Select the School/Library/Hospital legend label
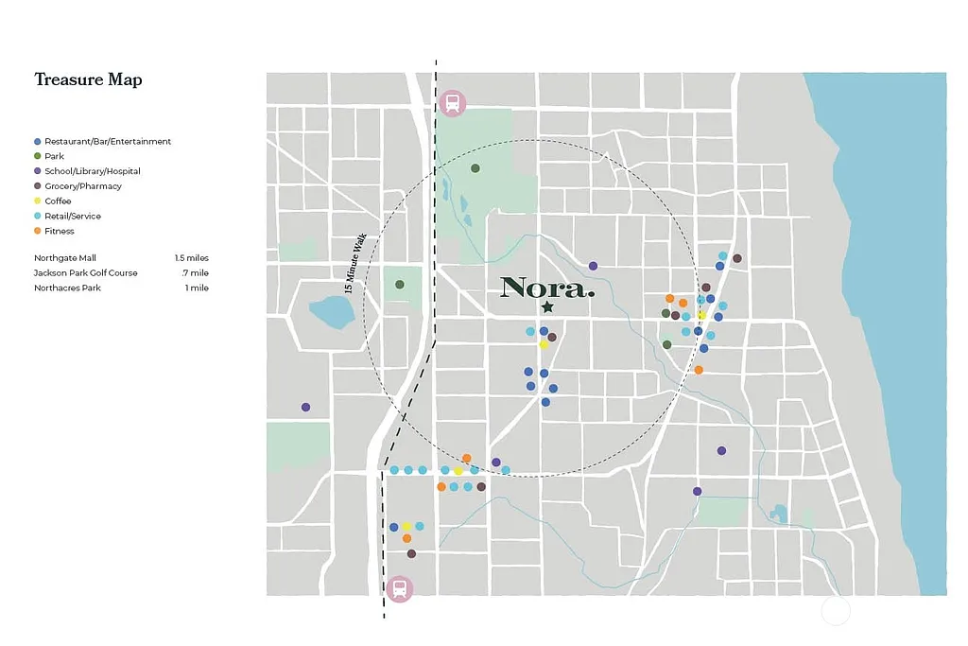The height and width of the screenshot is (646, 968). [93, 171]
